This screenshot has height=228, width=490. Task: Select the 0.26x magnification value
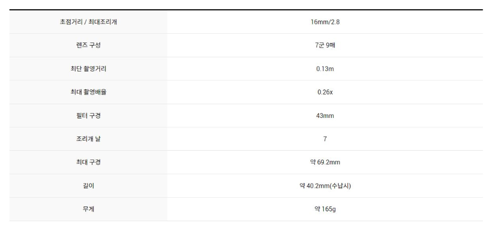pyautogui.click(x=325, y=92)
